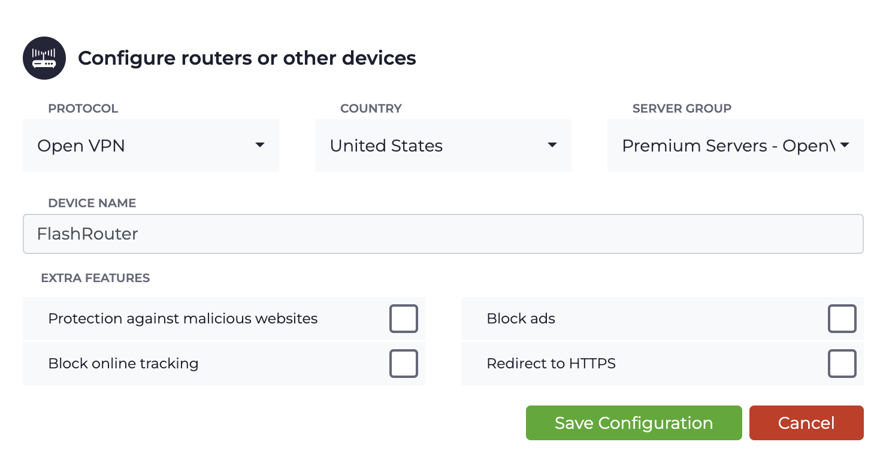Check the Block ads option
The width and height of the screenshot is (877, 460).
[x=842, y=319]
